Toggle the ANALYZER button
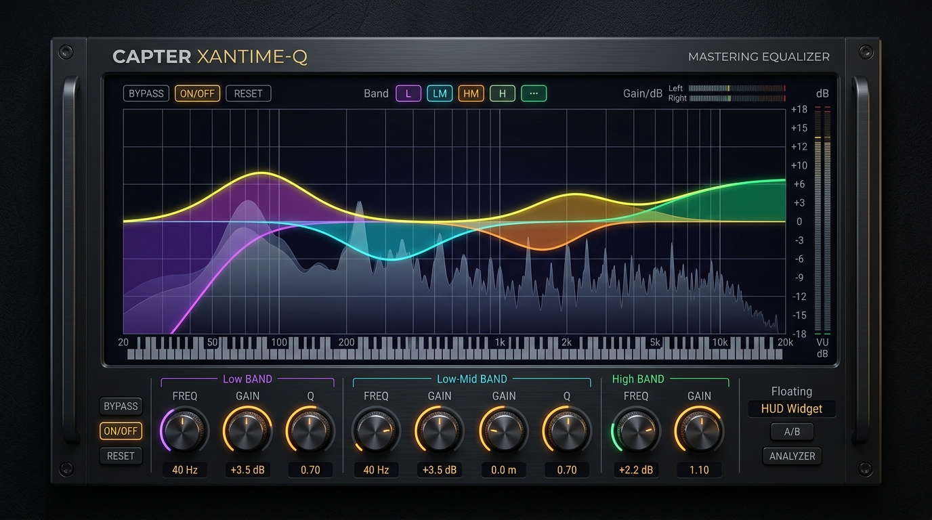932x520 pixels. [x=792, y=456]
